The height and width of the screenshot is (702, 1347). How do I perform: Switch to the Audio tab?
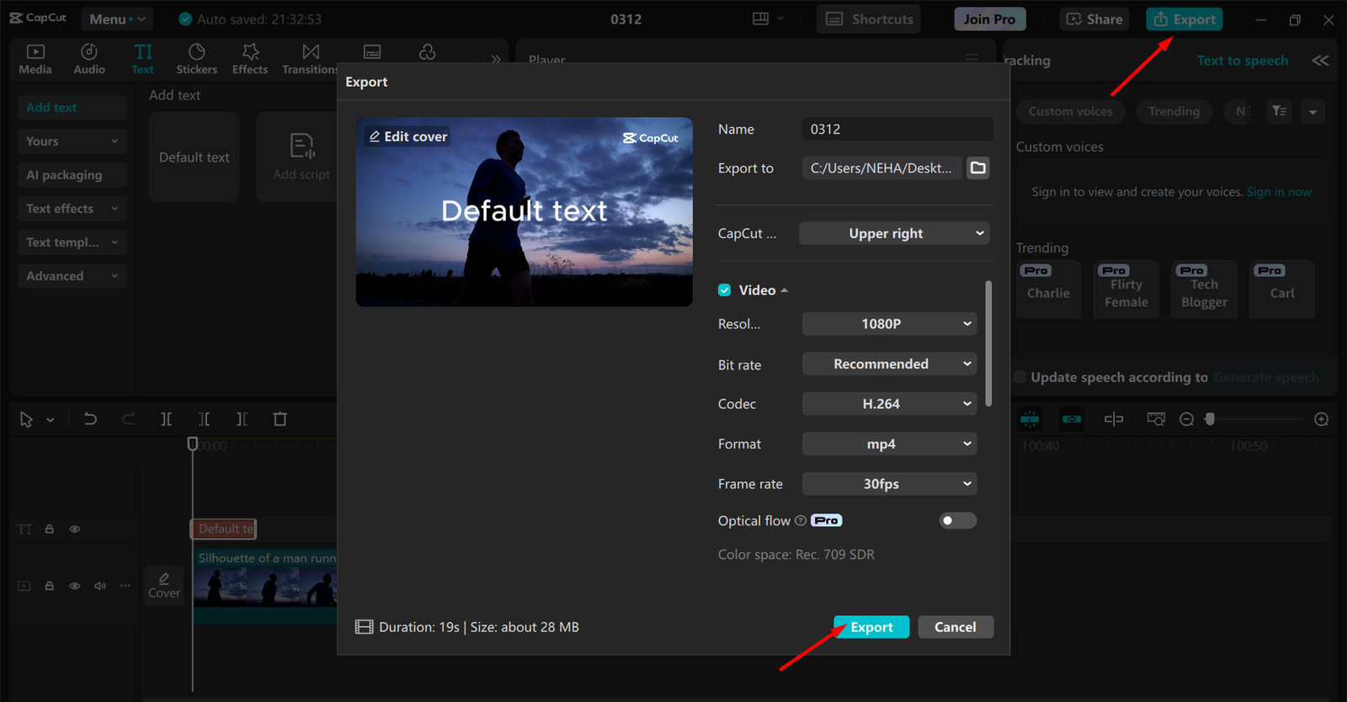pos(89,59)
